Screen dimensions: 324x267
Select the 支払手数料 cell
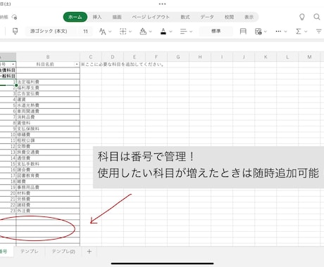(48, 164)
